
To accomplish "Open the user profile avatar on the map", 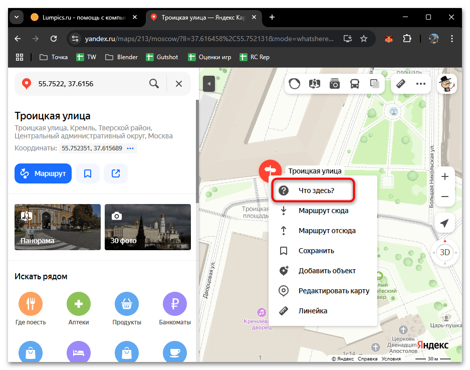I will pyautogui.click(x=447, y=84).
